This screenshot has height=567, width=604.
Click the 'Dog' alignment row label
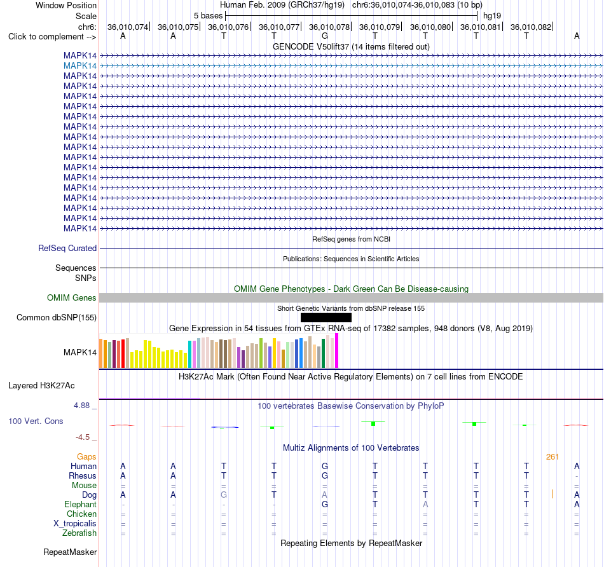click(89, 495)
